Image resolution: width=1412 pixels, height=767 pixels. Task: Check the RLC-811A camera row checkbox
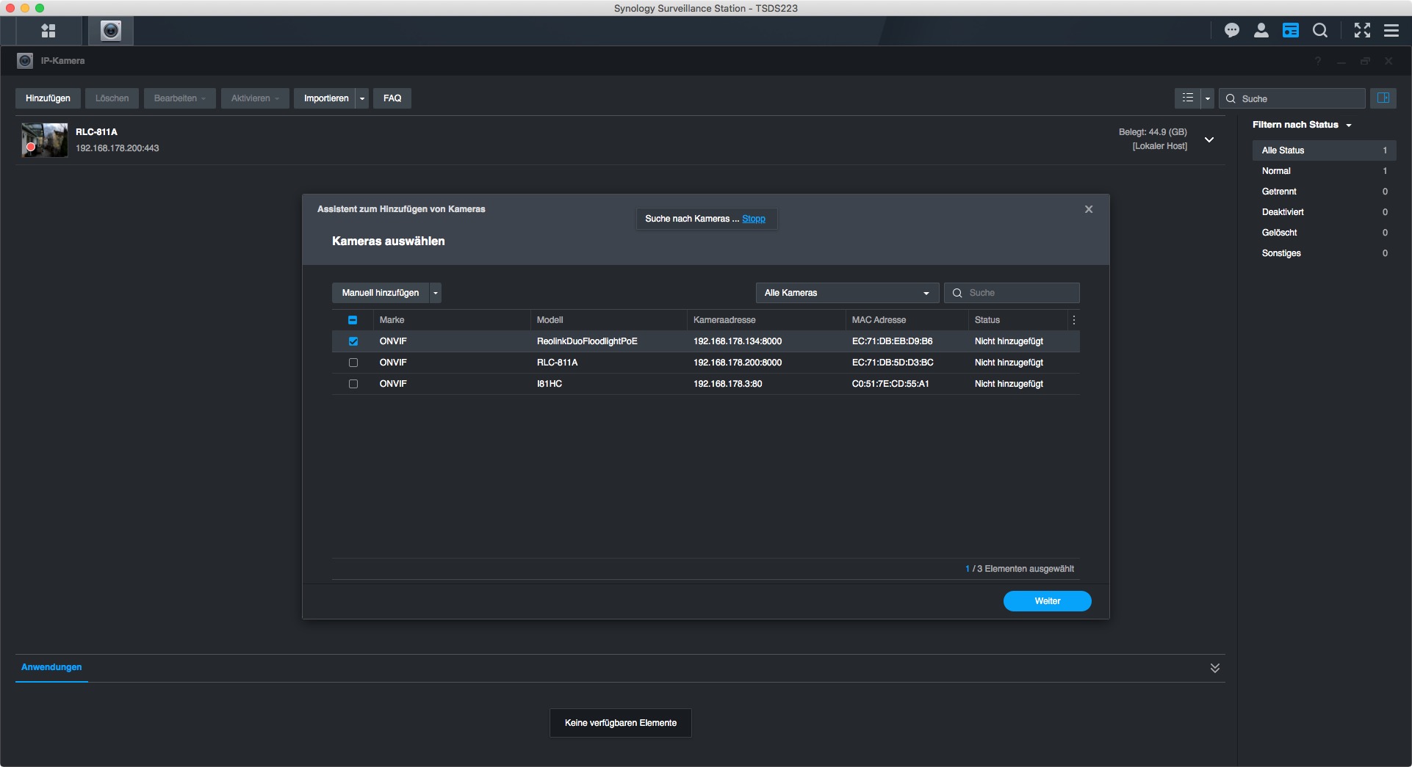[x=353, y=363]
